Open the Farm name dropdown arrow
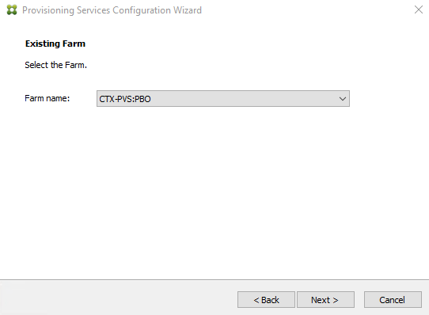Image resolution: width=429 pixels, height=315 pixels. tap(343, 99)
